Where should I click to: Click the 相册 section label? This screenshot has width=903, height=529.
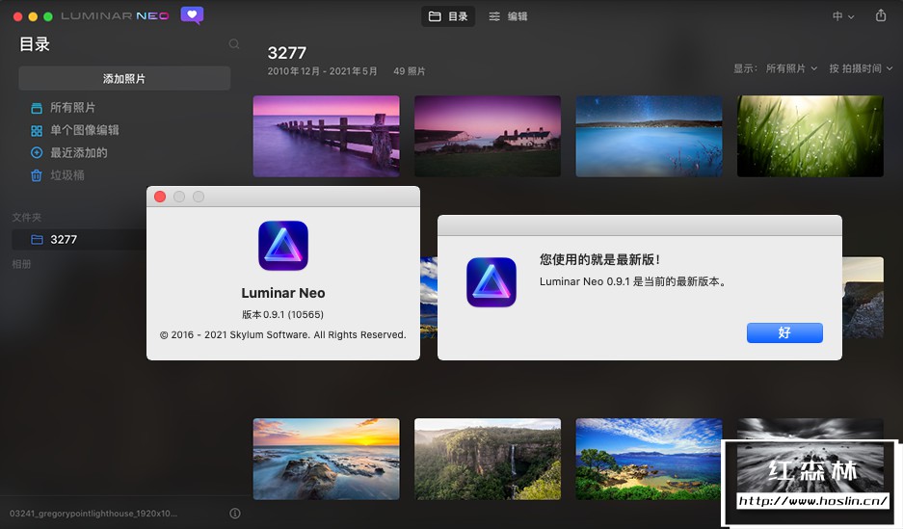tap(21, 264)
